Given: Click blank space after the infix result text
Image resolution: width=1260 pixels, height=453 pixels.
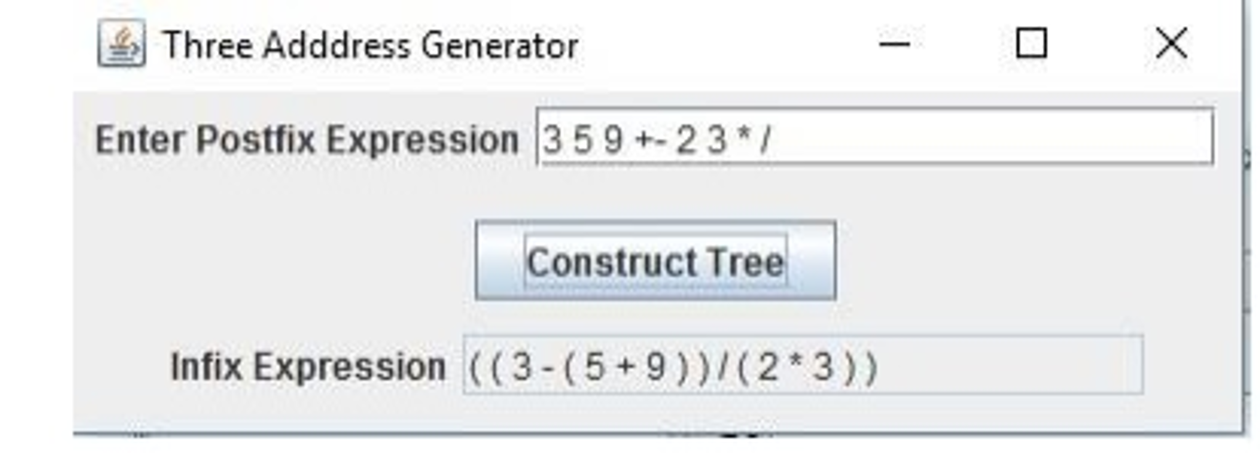Looking at the screenshot, I should 1010,366.
